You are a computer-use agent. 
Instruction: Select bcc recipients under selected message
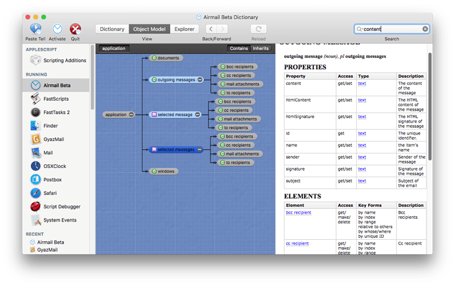pos(235,101)
